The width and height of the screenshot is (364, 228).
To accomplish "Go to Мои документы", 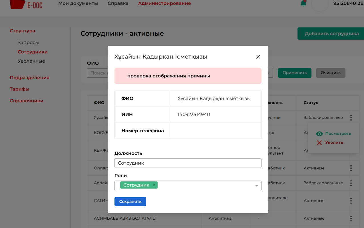I will pyautogui.click(x=78, y=4).
